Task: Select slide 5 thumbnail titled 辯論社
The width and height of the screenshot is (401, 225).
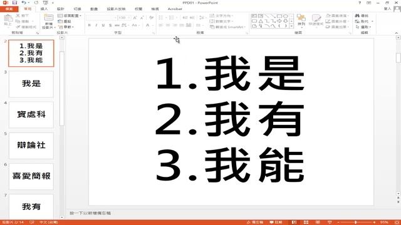Action: (x=31, y=146)
